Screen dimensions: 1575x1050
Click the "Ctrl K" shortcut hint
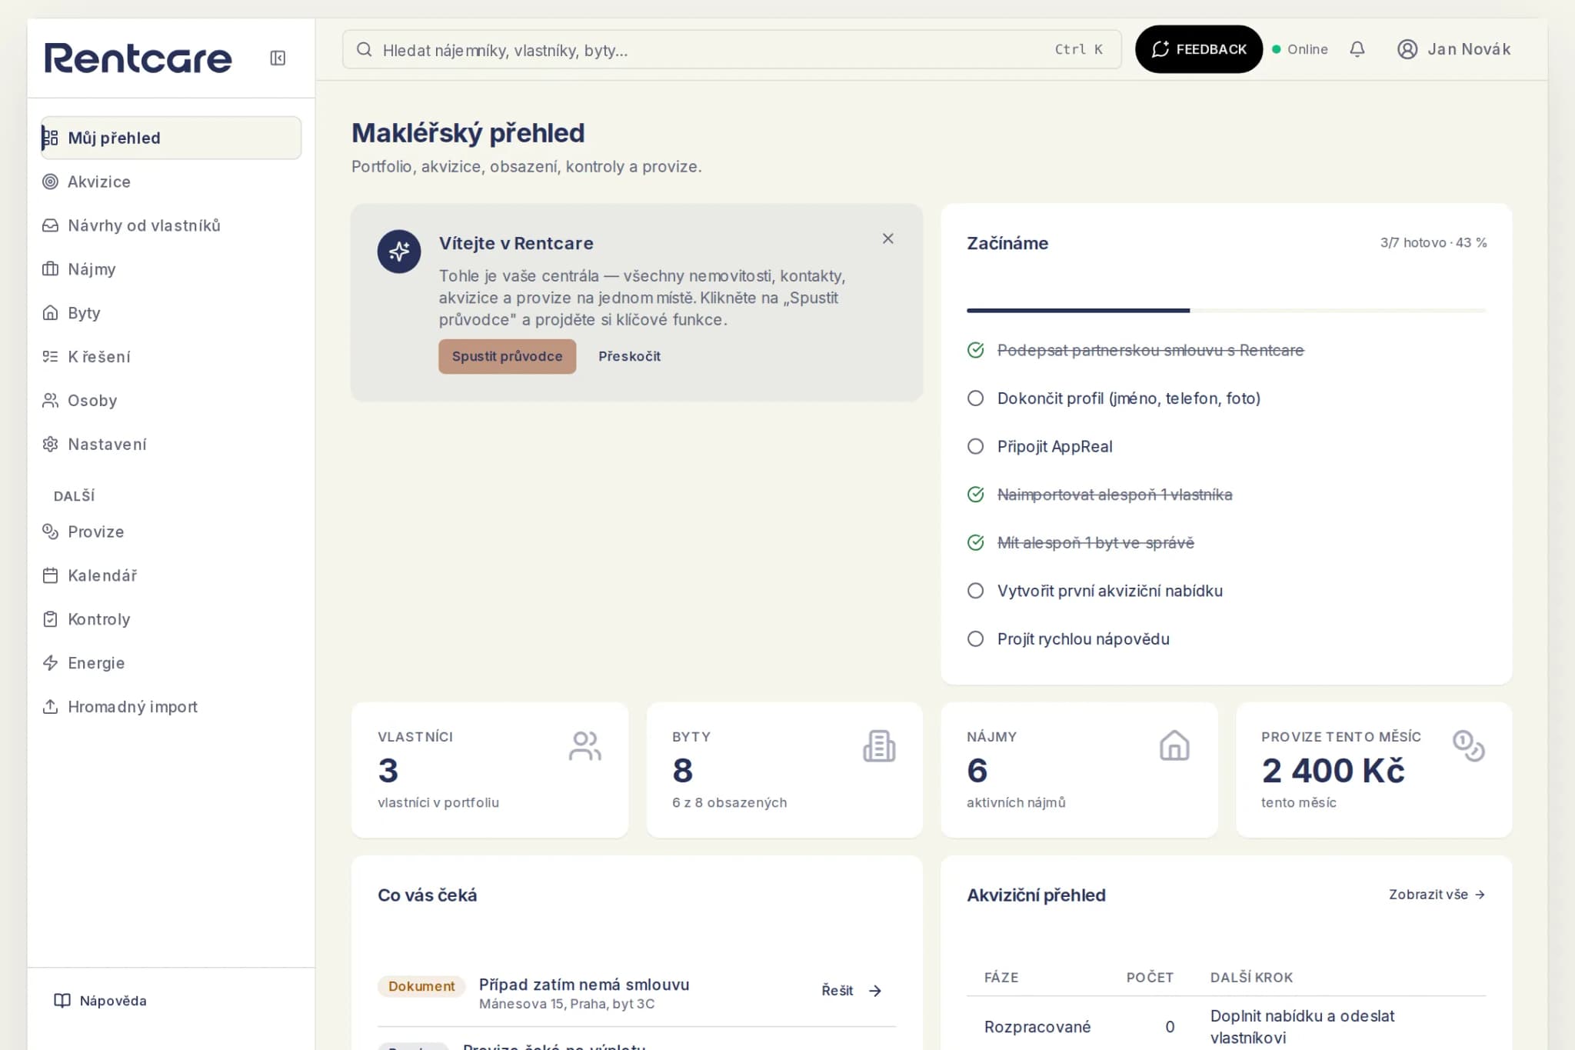tap(1078, 49)
